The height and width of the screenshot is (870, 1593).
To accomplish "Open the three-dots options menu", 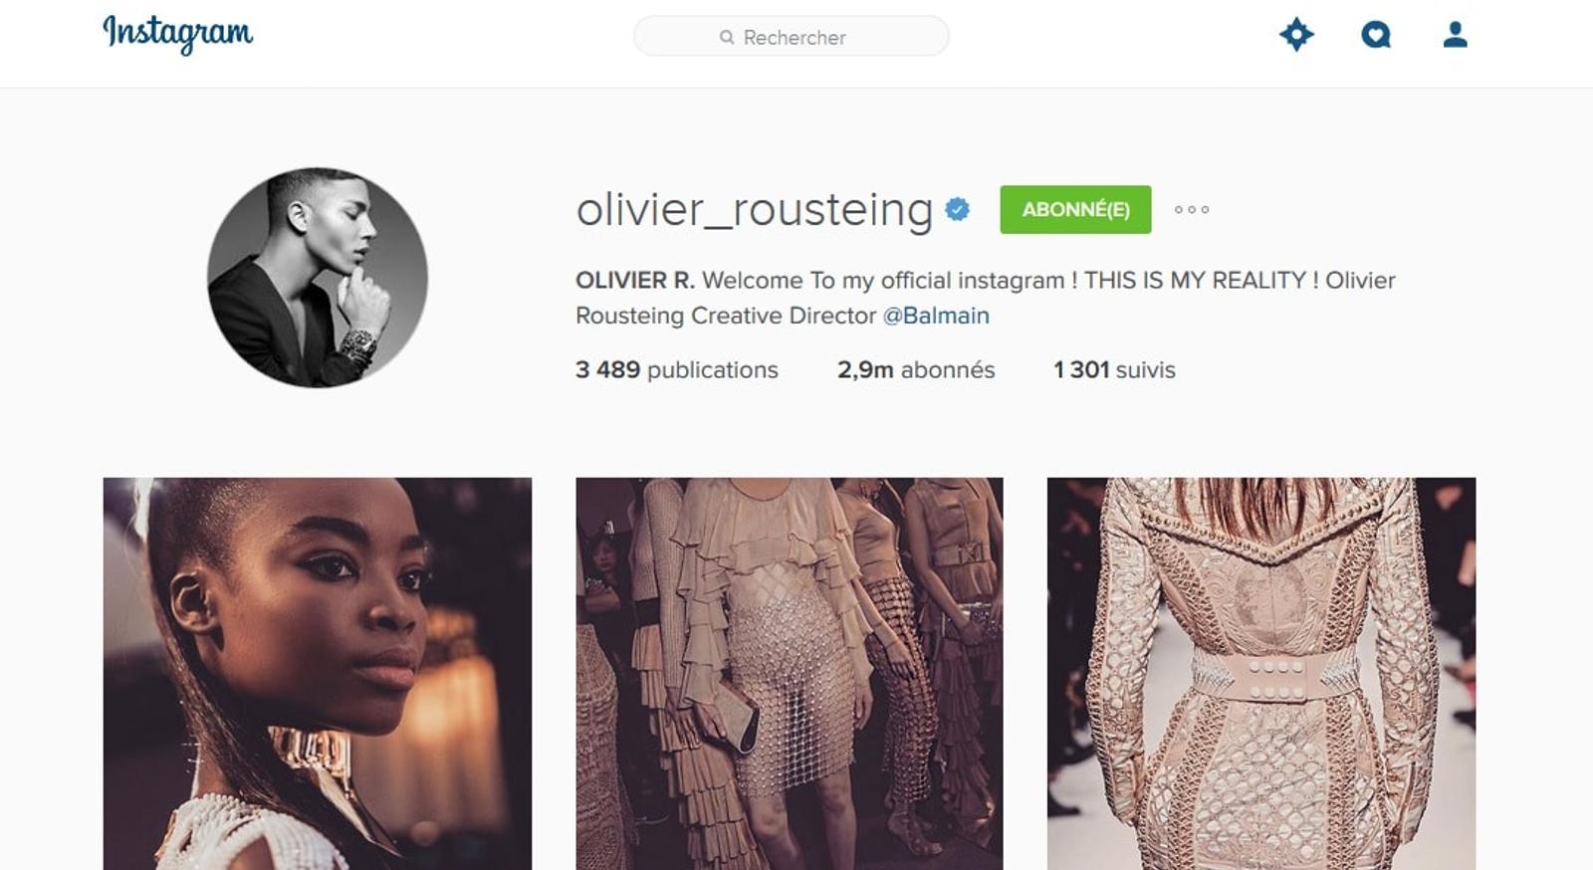I will pyautogui.click(x=1192, y=209).
